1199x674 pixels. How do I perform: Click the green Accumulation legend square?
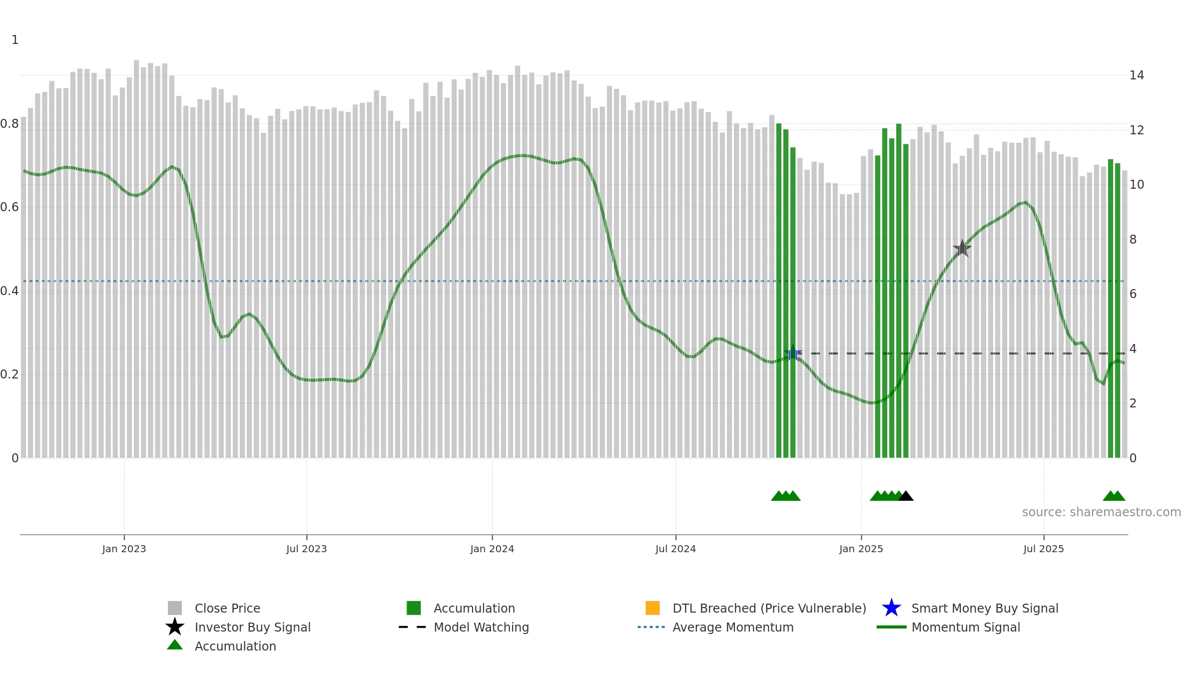tap(414, 608)
